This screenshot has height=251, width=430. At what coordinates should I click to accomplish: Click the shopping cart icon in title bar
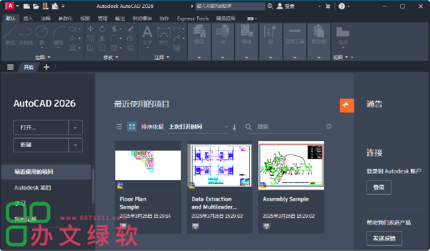(328, 6)
